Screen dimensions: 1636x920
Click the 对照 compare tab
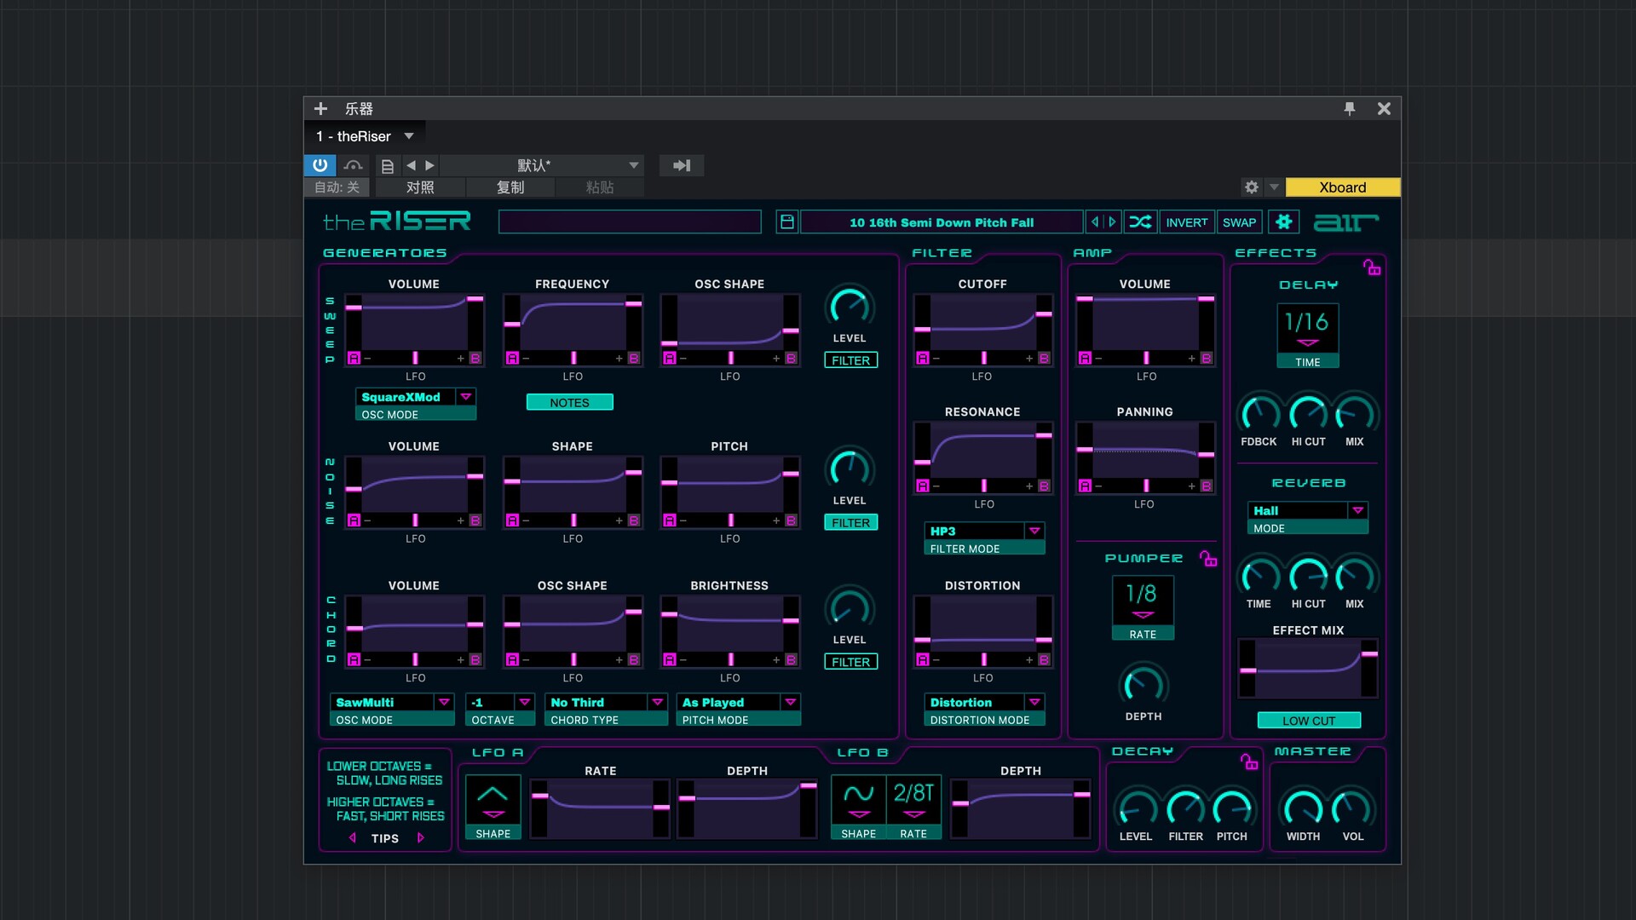(420, 187)
